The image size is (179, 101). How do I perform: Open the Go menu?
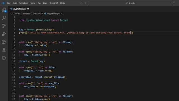[x=39, y=3]
